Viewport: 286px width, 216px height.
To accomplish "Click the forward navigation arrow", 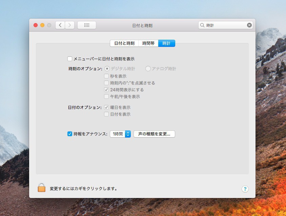I will click(70, 25).
